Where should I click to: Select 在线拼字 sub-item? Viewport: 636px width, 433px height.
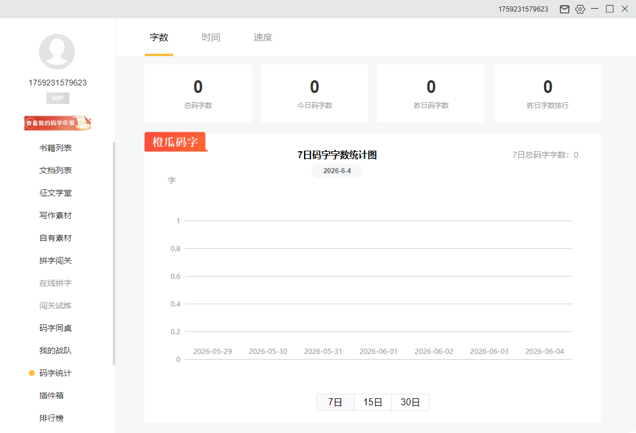(56, 283)
